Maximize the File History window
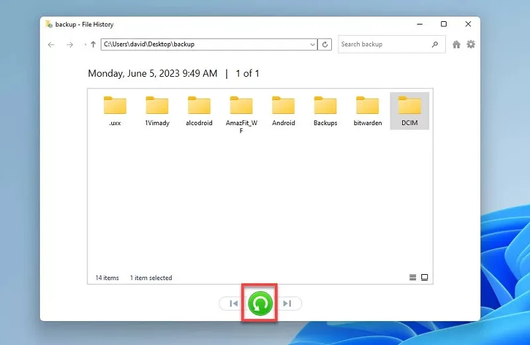This screenshot has height=345, width=530. click(x=444, y=24)
